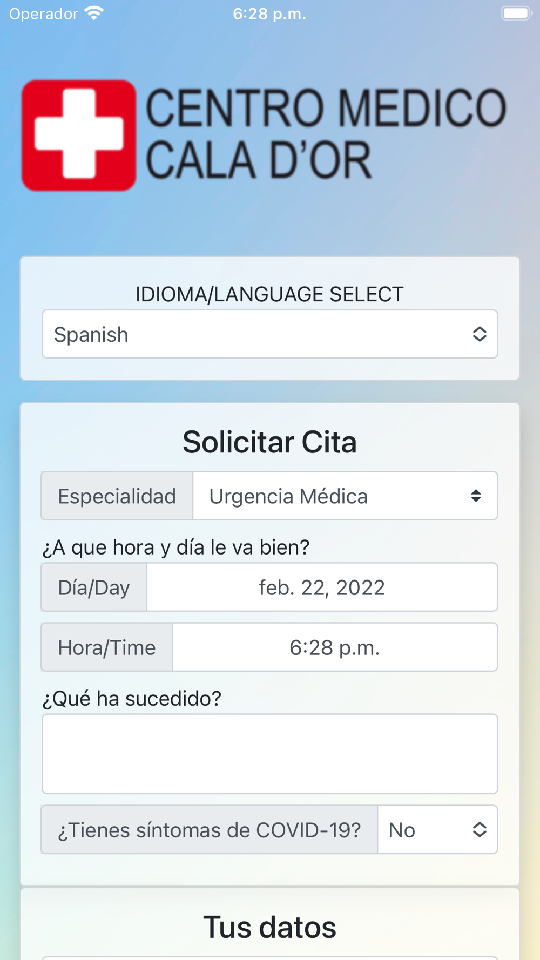Image resolution: width=540 pixels, height=960 pixels.
Task: Tap the Especialidad label
Action: 117,496
